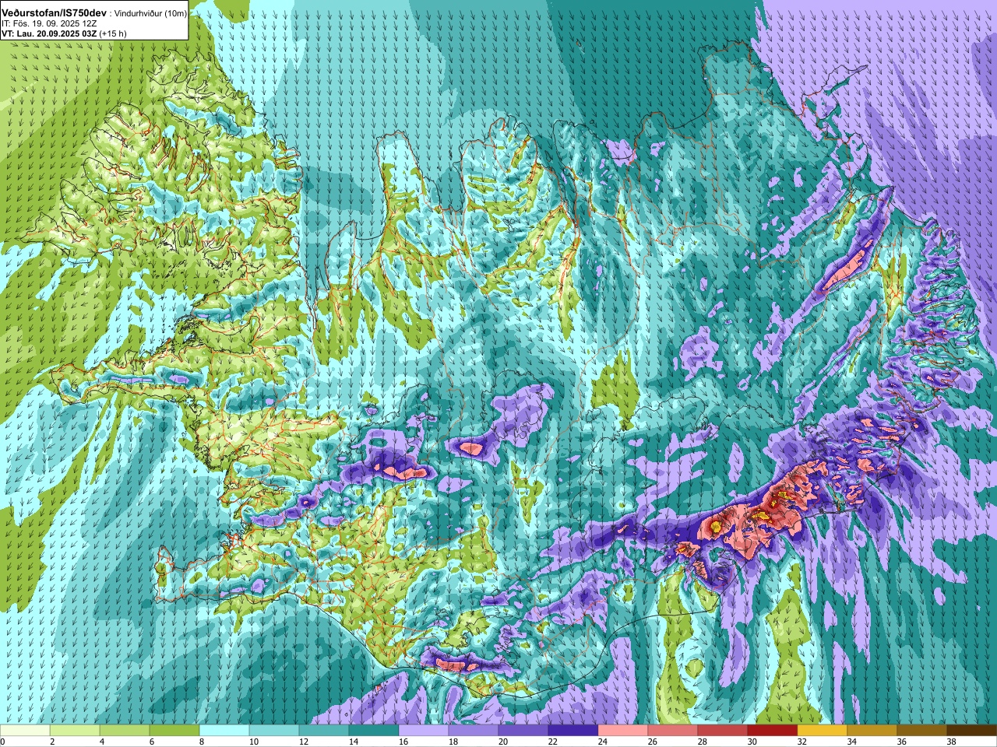
Task: Pick the 20–22 violet legend swatch
Action: coord(523,731)
